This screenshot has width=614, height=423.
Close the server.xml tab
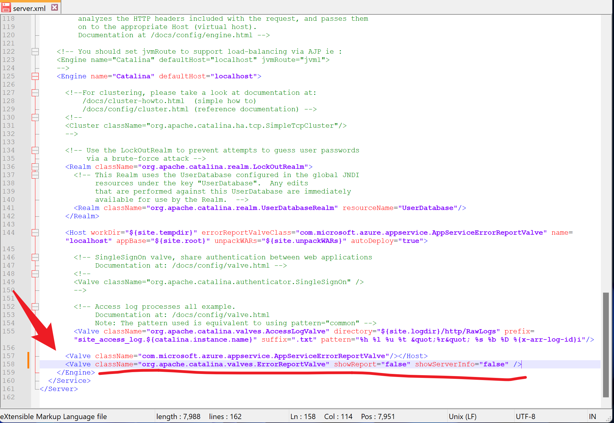click(55, 7)
